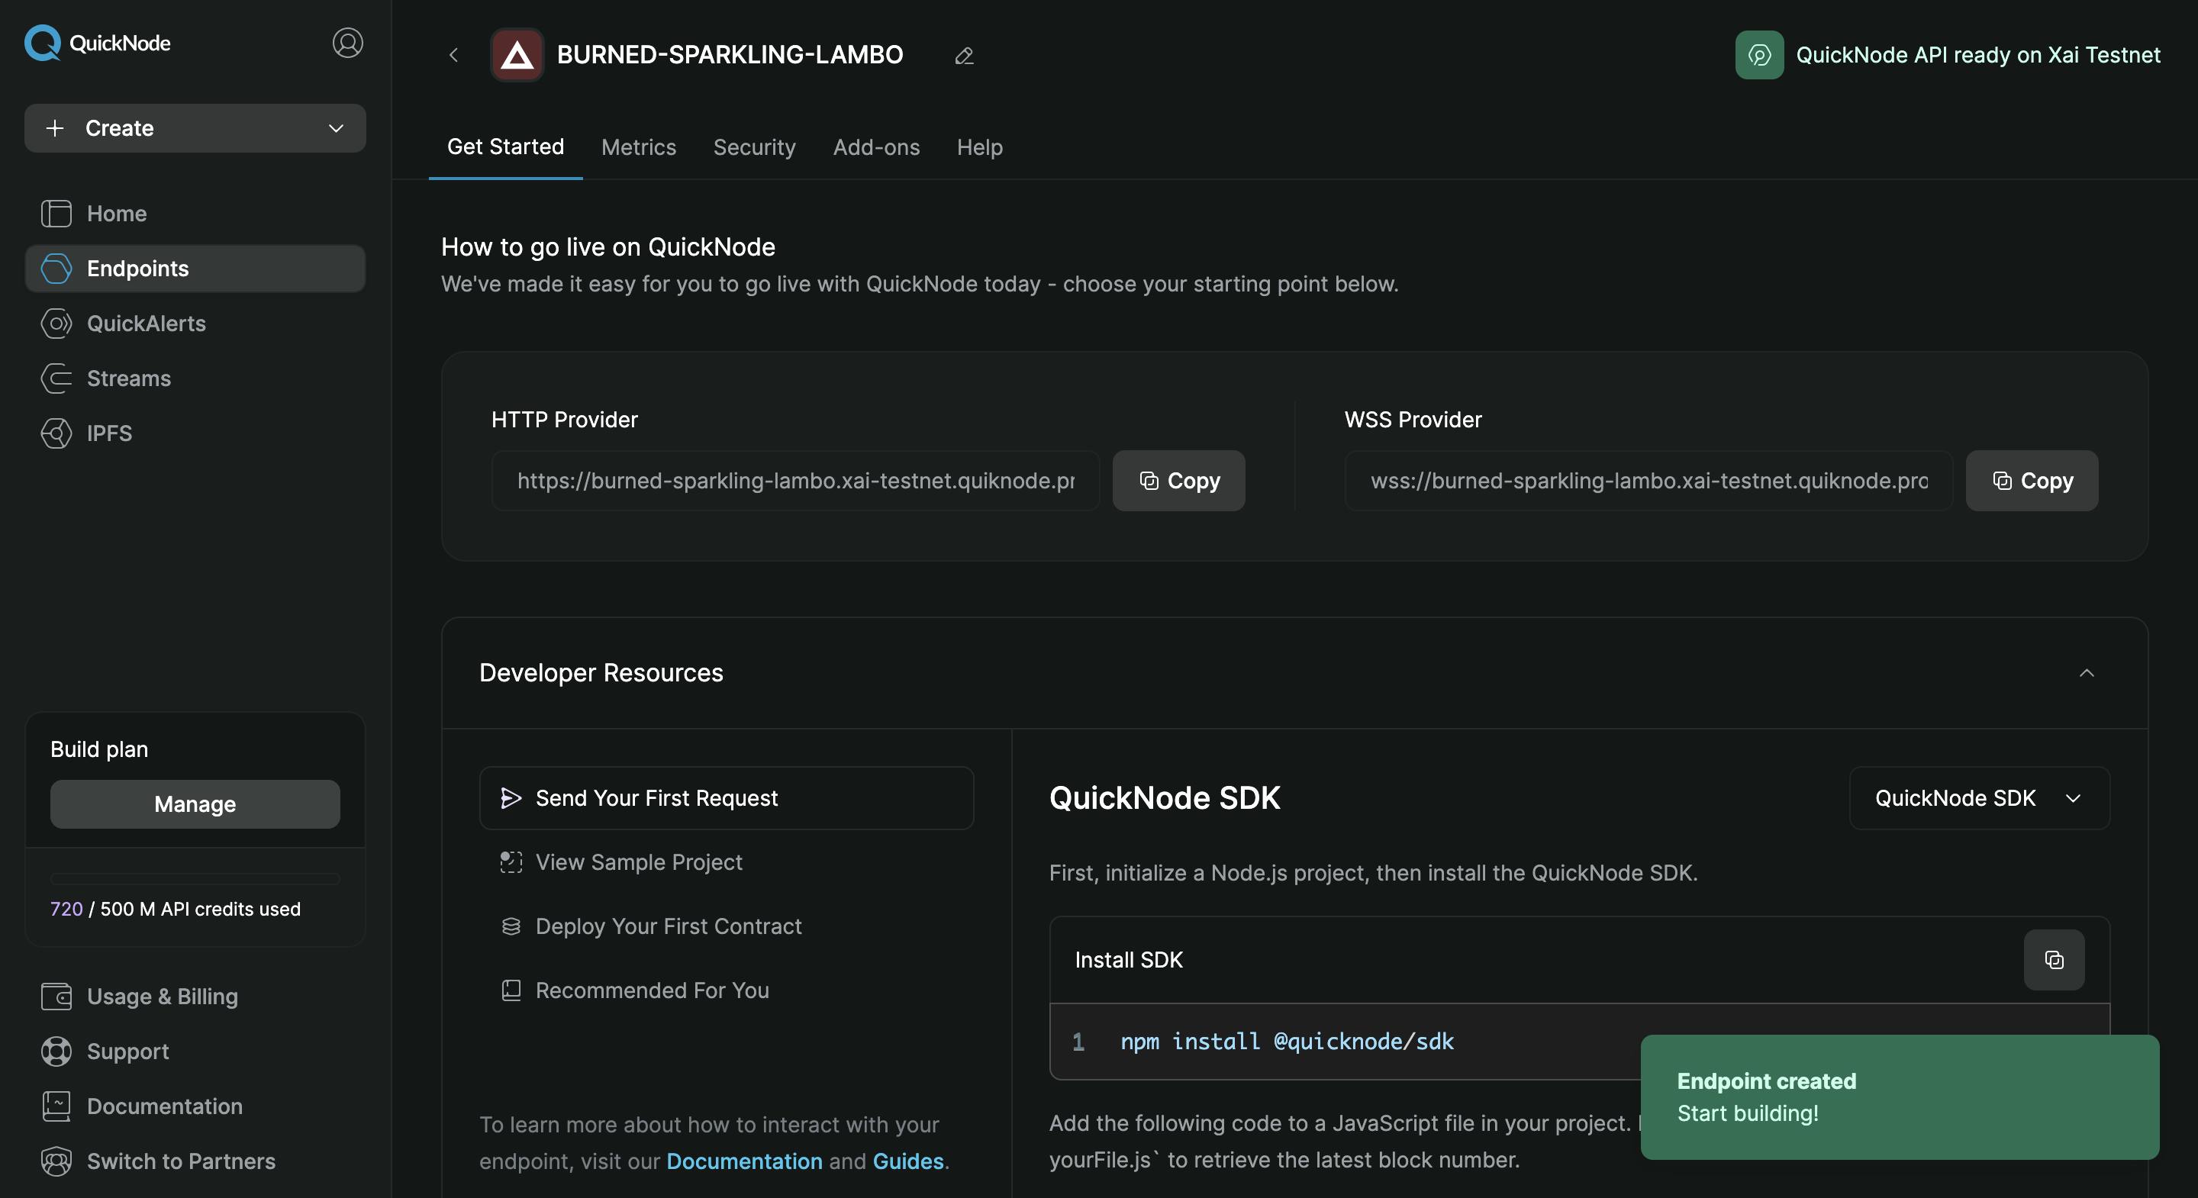Screen dimensions: 2198x1198
Task: Click the Usage & Billing wallet icon
Action: [56, 997]
